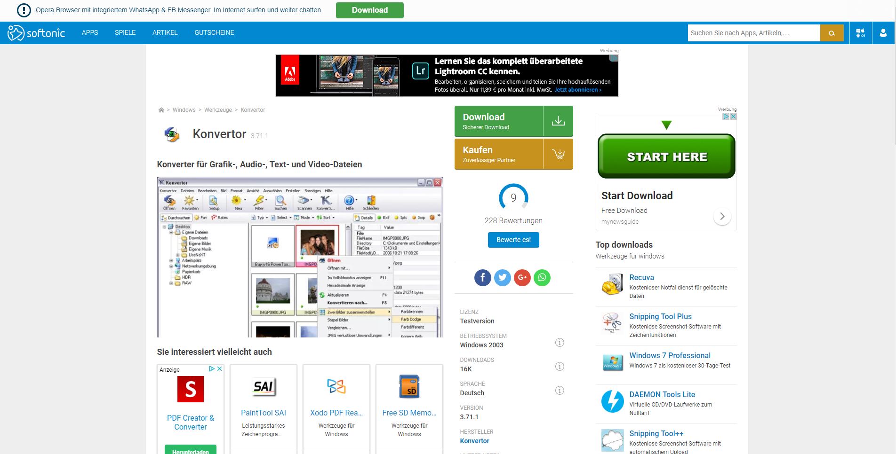Image resolution: width=896 pixels, height=454 pixels.
Task: Click the green Download Sicherer Download button
Action: (513, 121)
